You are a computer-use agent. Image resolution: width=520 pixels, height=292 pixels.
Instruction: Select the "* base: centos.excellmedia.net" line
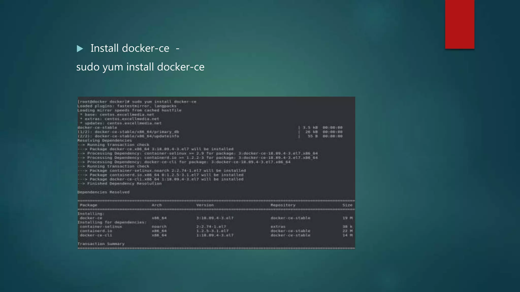point(117,115)
